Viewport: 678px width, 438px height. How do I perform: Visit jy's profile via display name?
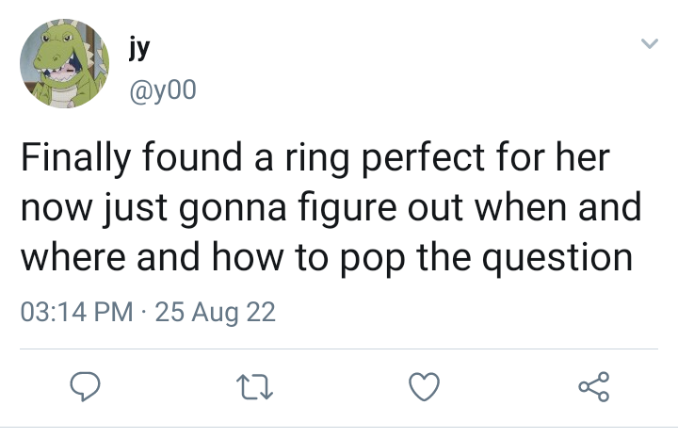tap(139, 47)
